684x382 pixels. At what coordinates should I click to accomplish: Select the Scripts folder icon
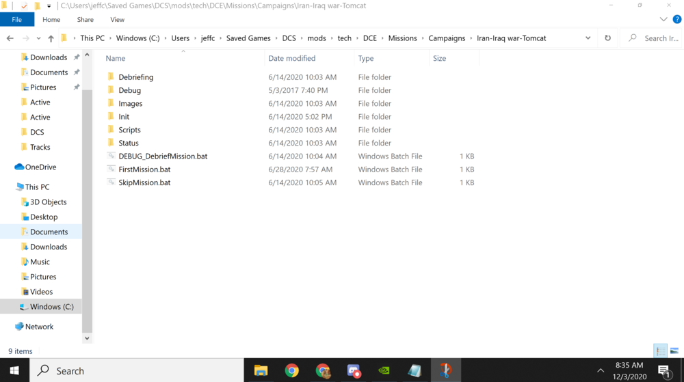point(111,129)
